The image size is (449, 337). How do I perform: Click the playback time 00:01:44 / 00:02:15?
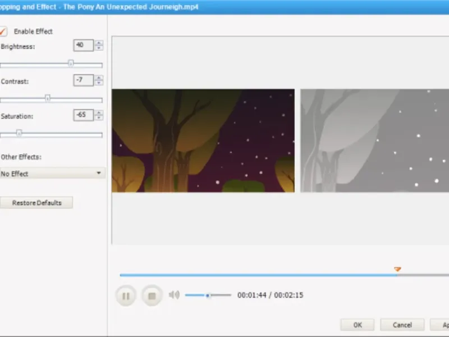coord(270,295)
